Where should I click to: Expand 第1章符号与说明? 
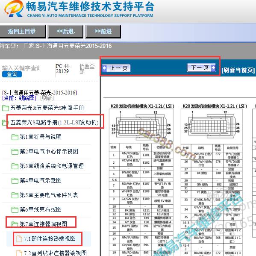(x=41, y=137)
